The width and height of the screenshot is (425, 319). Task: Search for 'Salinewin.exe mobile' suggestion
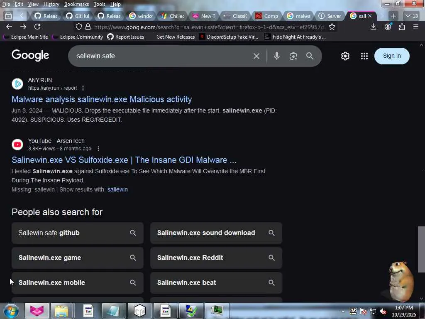pyautogui.click(x=78, y=282)
